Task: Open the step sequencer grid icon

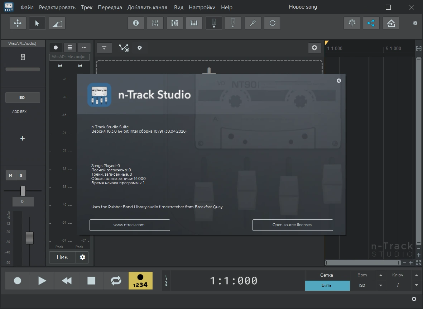Action: [174, 23]
